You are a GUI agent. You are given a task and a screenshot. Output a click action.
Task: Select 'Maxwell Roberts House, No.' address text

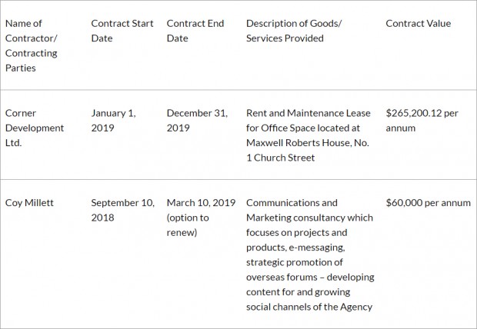(x=308, y=143)
